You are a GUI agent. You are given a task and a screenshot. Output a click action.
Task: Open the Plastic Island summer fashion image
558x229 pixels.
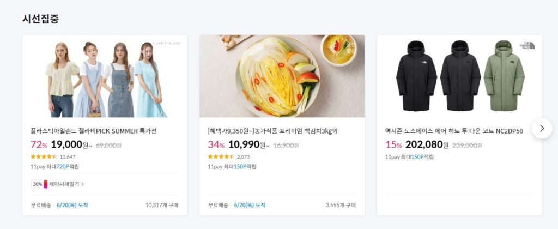[105, 76]
